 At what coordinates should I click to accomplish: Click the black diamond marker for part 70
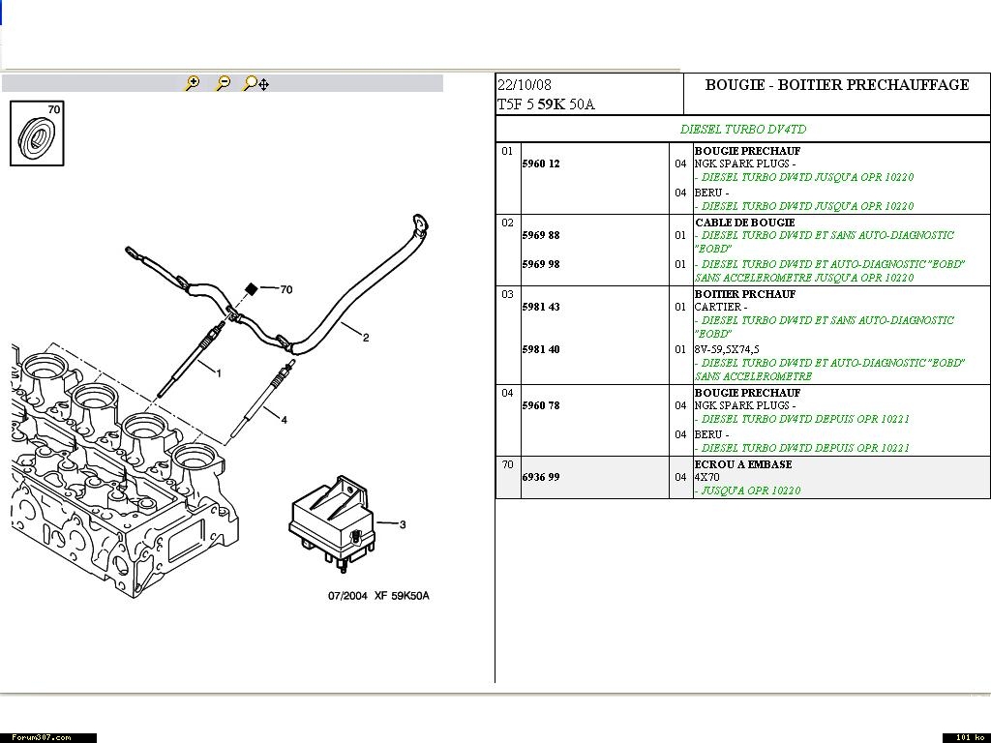click(x=251, y=288)
